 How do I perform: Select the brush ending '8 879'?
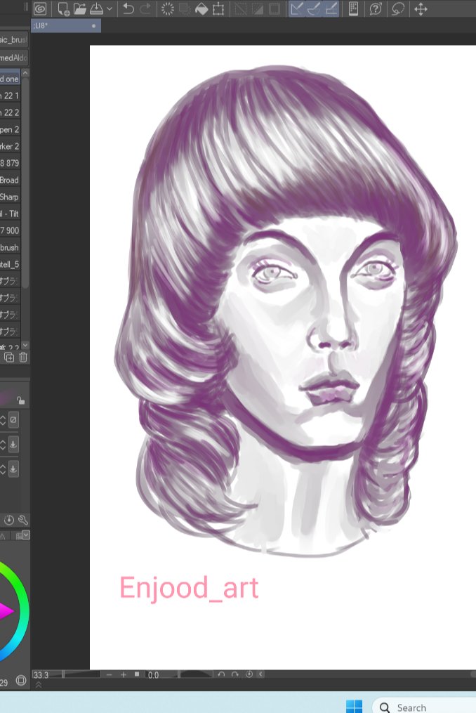pos(10,163)
